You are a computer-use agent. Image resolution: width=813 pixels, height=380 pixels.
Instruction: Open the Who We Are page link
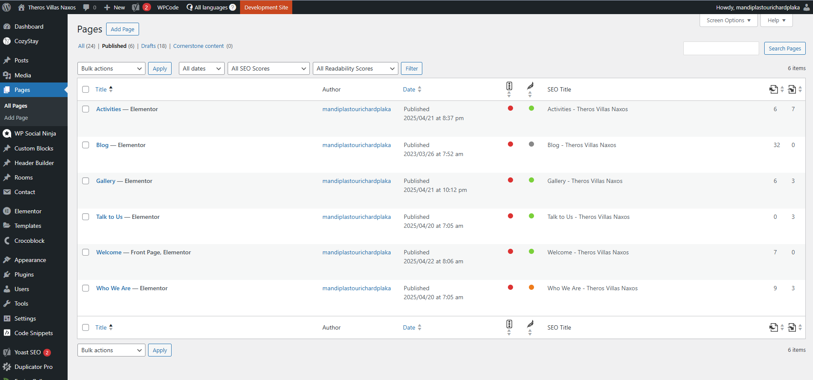click(x=113, y=288)
